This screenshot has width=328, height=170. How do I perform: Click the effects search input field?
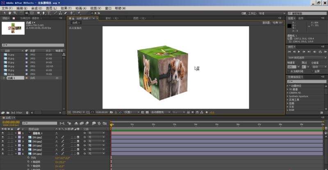(307, 81)
